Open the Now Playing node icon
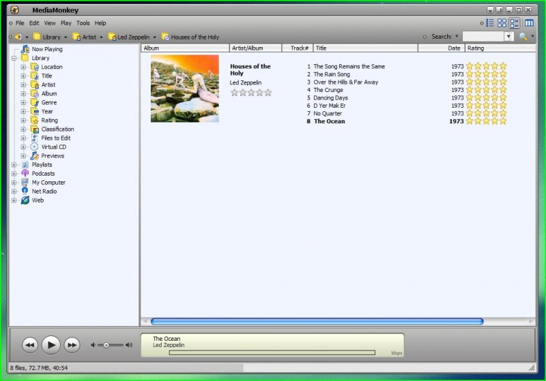Image resolution: width=546 pixels, height=381 pixels. (25, 49)
